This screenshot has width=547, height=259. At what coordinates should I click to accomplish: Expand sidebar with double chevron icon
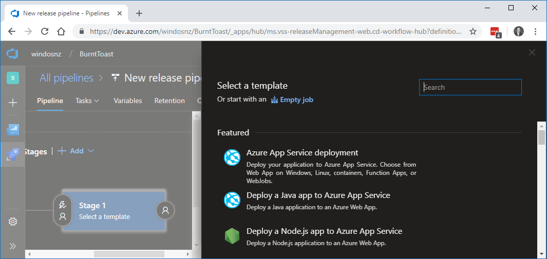pos(12,246)
